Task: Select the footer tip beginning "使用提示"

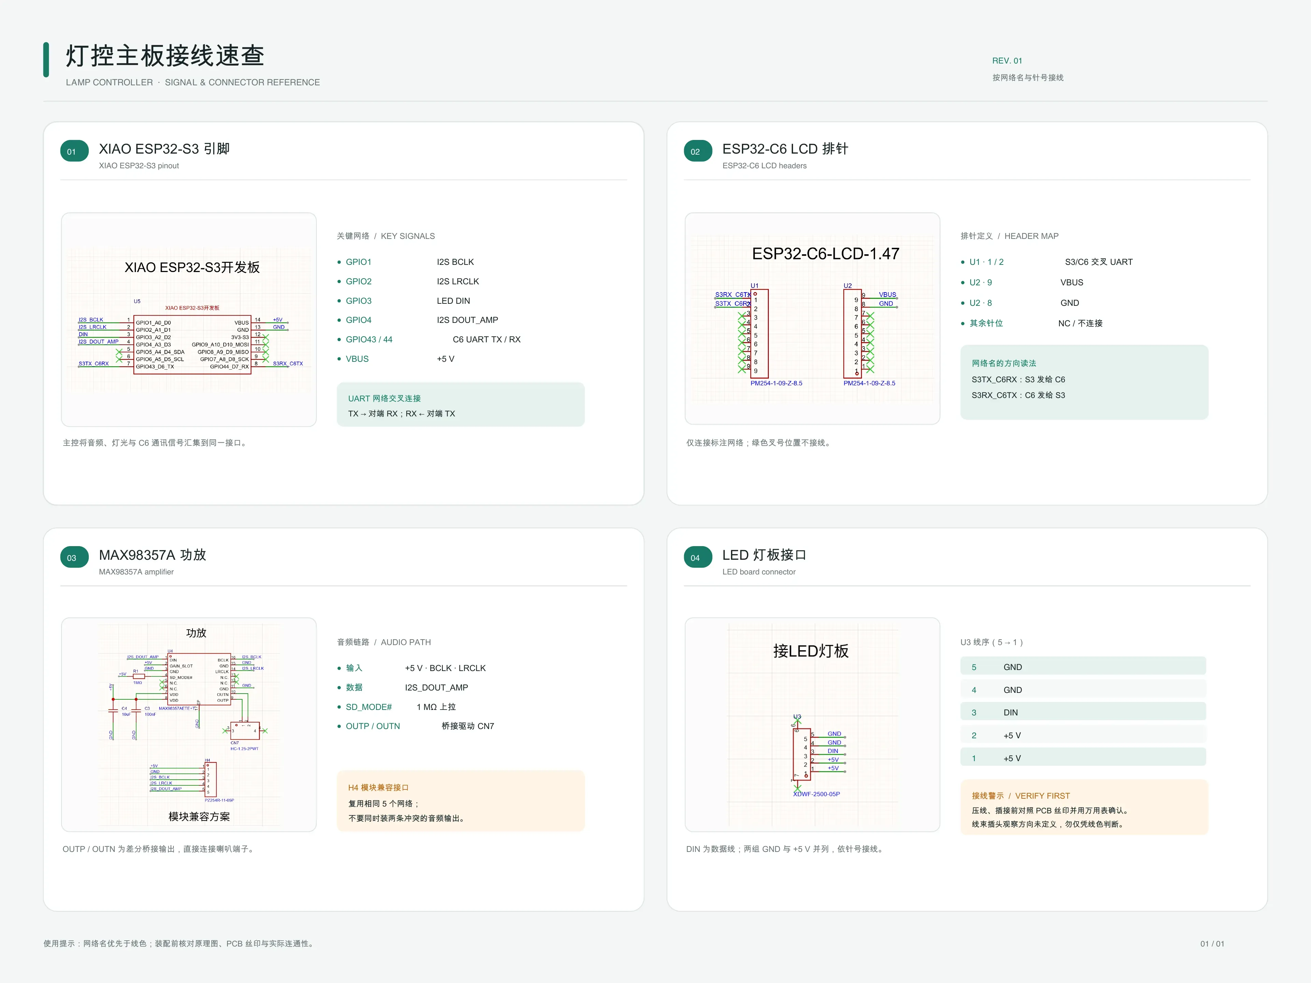Action: tap(180, 943)
